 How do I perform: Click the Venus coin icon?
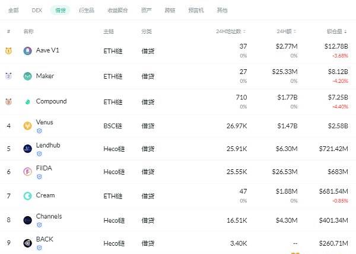pos(28,126)
